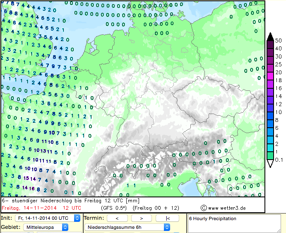286x233 pixels.
Task: Click the precipitation value 15 on the map
Action: coord(26,178)
